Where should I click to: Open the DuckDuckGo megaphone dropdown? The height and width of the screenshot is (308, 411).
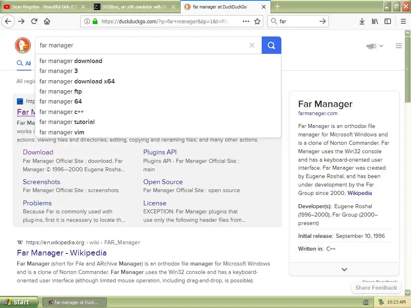point(375,46)
